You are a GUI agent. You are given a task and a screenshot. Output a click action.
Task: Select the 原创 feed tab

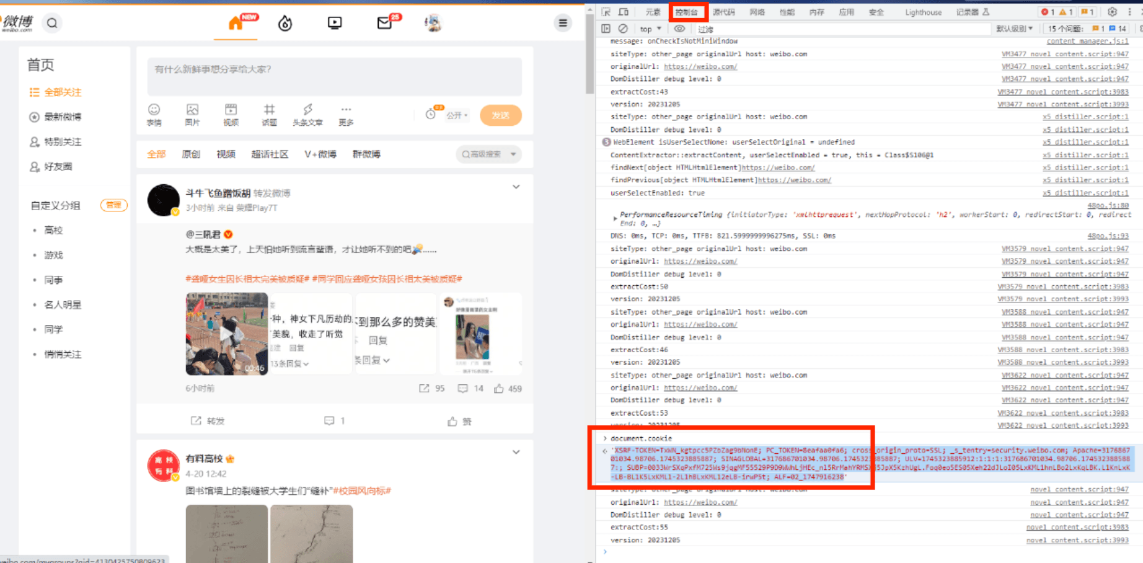click(x=191, y=154)
